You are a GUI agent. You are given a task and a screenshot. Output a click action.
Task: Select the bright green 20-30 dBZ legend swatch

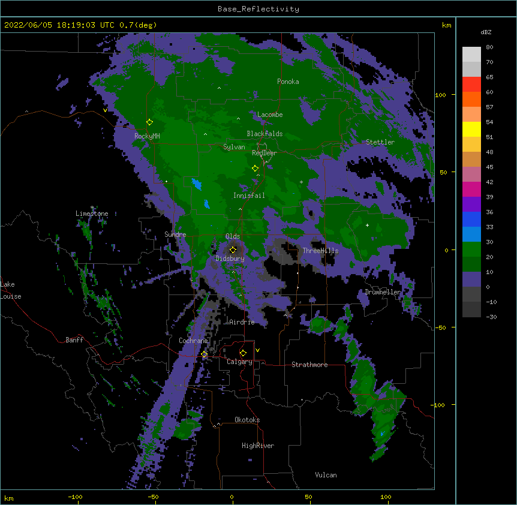(x=471, y=250)
